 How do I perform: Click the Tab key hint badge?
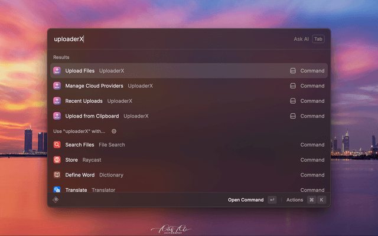[x=318, y=39]
